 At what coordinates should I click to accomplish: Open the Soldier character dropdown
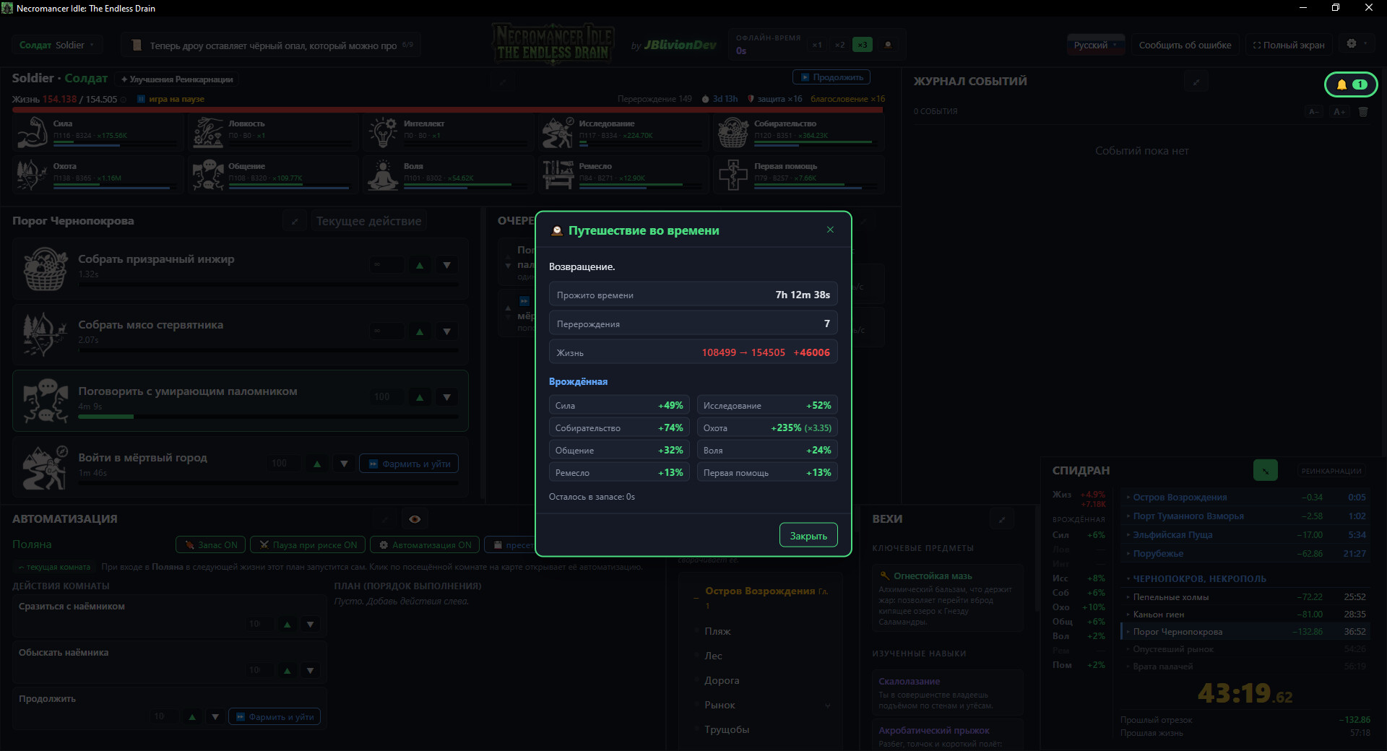click(56, 45)
